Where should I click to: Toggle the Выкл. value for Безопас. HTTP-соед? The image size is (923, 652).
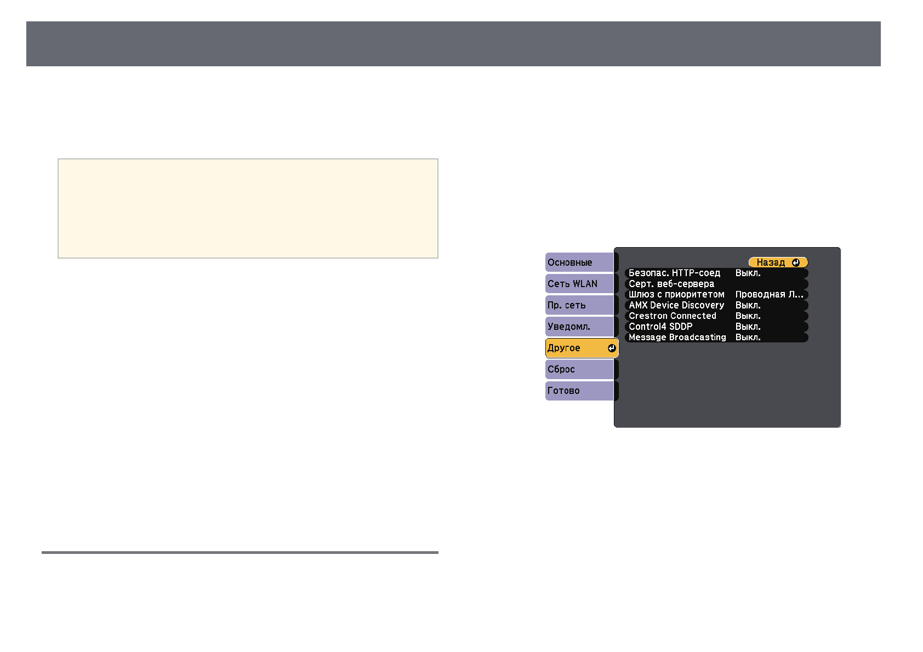click(748, 273)
